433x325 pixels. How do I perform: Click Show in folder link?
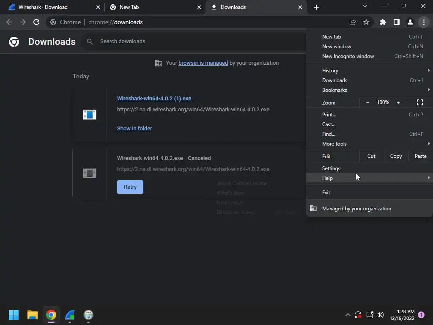point(134,129)
